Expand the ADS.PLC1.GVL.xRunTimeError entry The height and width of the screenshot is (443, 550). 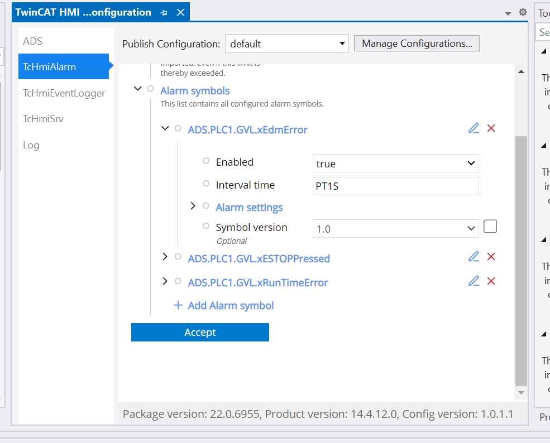tap(165, 281)
